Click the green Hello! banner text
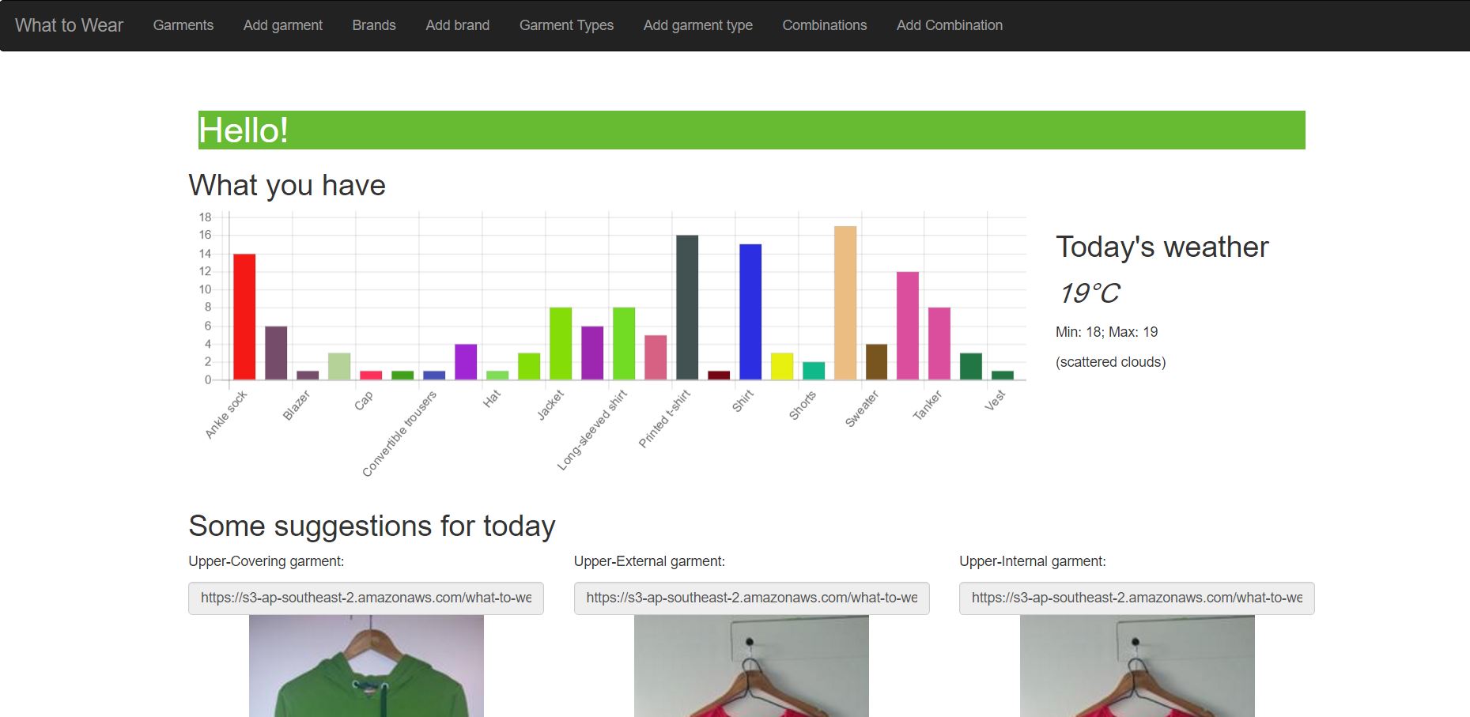 tap(244, 130)
